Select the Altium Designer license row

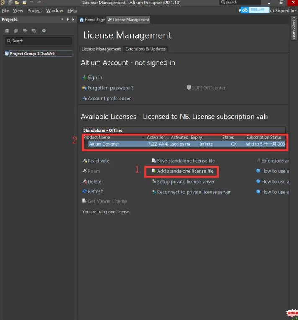187,144
